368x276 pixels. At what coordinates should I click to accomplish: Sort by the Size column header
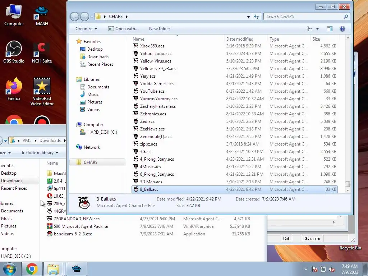tap(325, 39)
